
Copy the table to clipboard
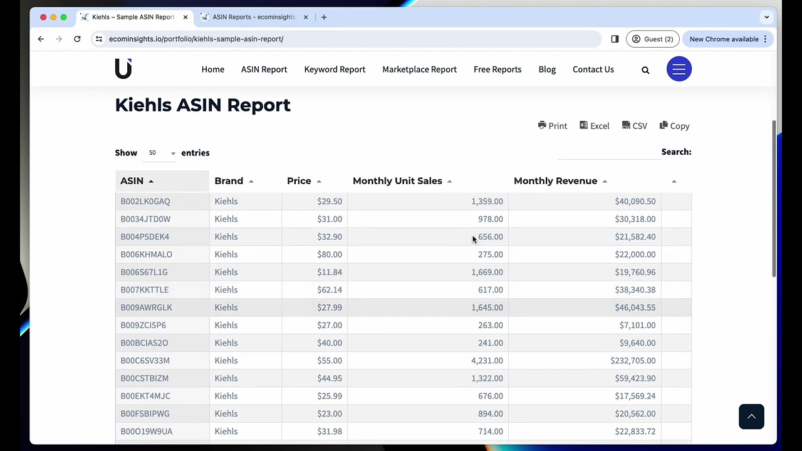click(x=674, y=126)
